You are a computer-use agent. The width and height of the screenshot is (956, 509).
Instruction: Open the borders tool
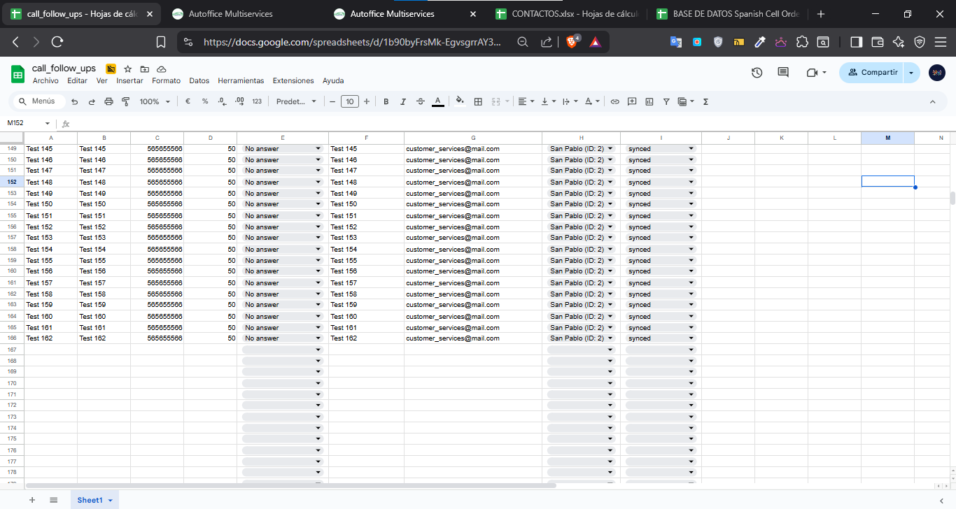point(478,101)
